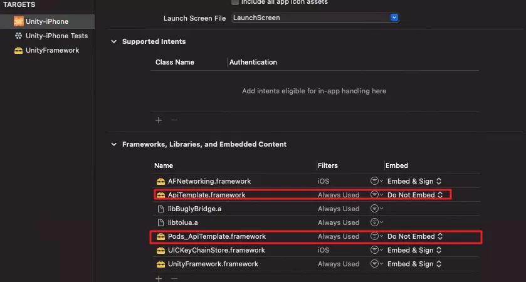
Task: Click the Name column header
Action: [x=164, y=165]
